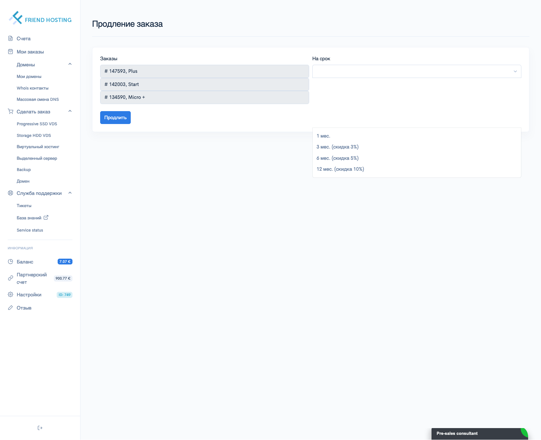Image resolution: width=541 pixels, height=440 pixels.
Task: Click the На срок combo box field
Action: click(417, 71)
